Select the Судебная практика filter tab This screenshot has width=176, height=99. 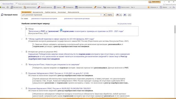tap(50, 12)
